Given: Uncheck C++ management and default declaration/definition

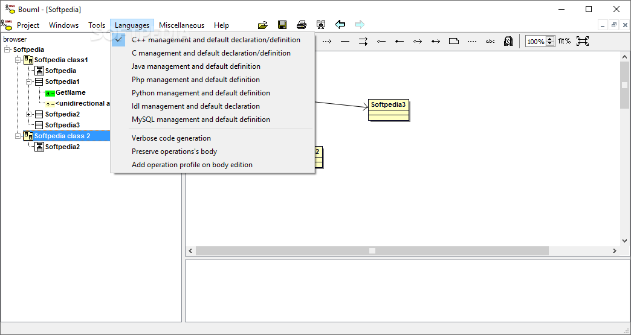Looking at the screenshot, I should [213, 40].
